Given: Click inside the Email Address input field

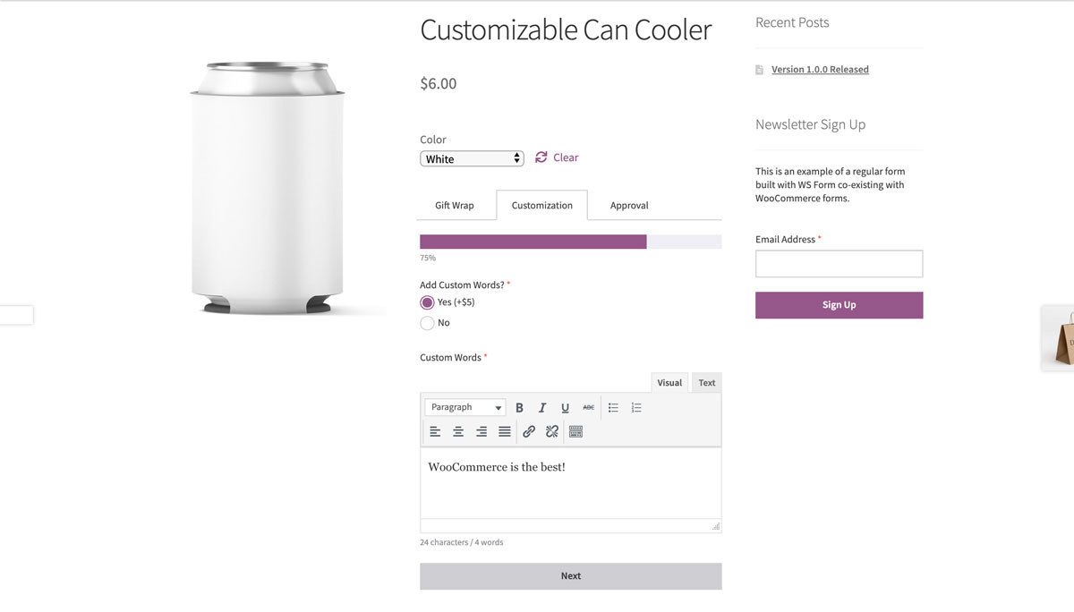Looking at the screenshot, I should pos(839,263).
